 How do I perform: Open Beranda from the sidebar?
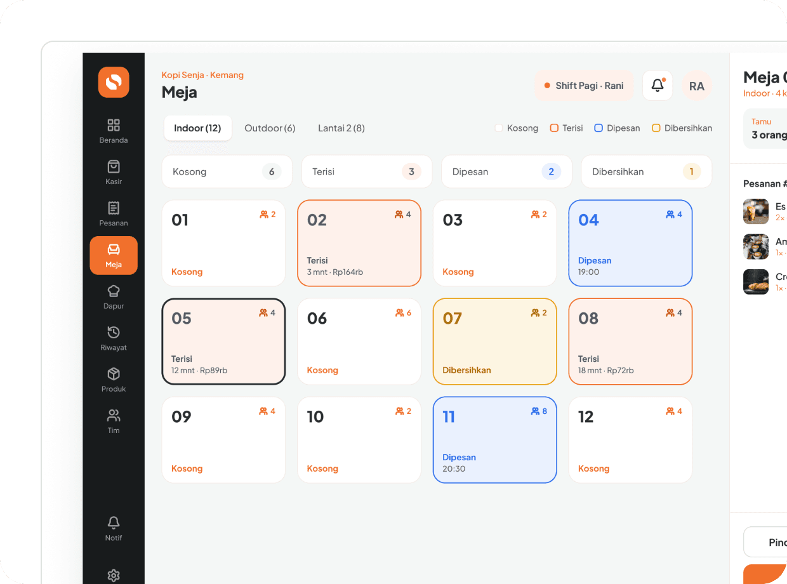(114, 131)
